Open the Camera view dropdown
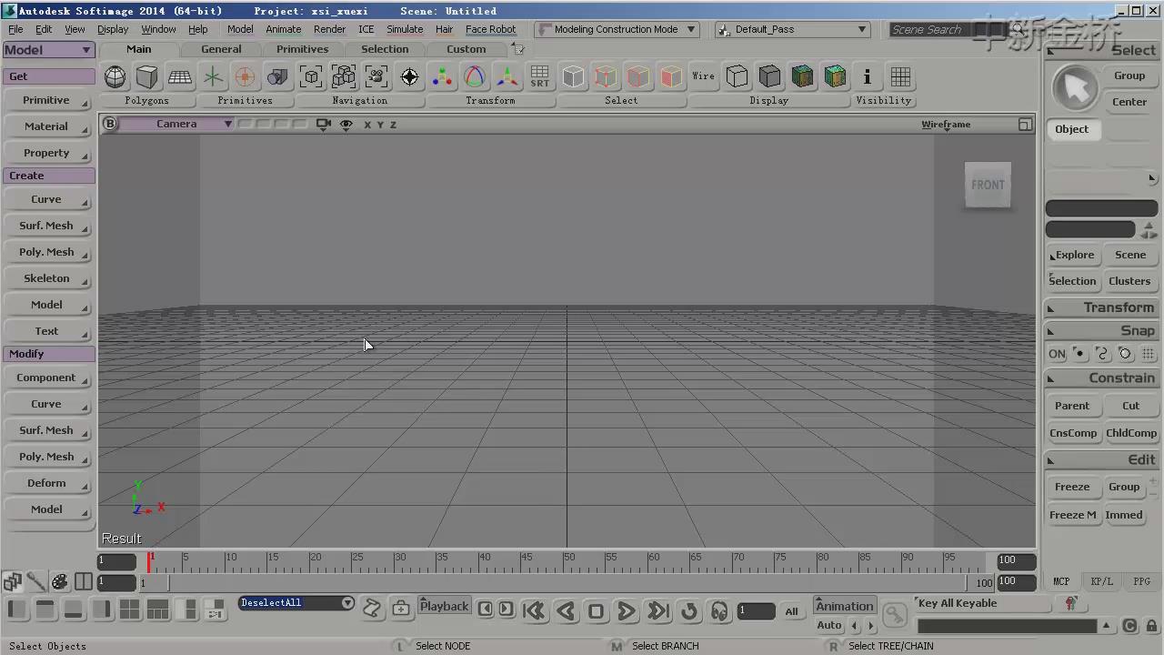The image size is (1164, 655). click(176, 124)
